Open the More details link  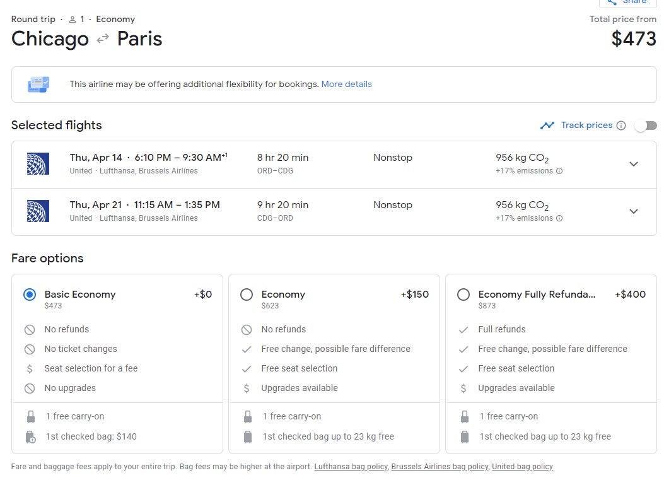(x=346, y=84)
